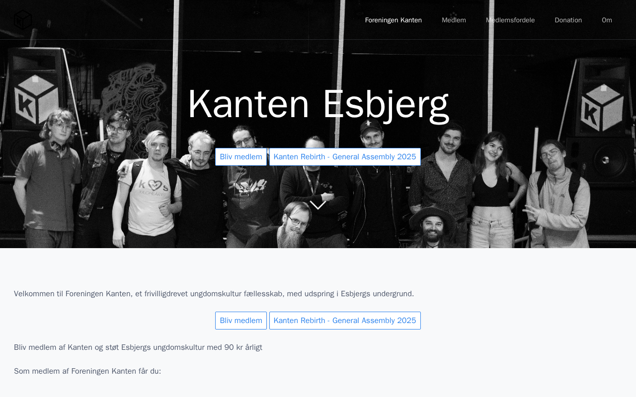Click the down chevron arrow in hero

tap(318, 205)
